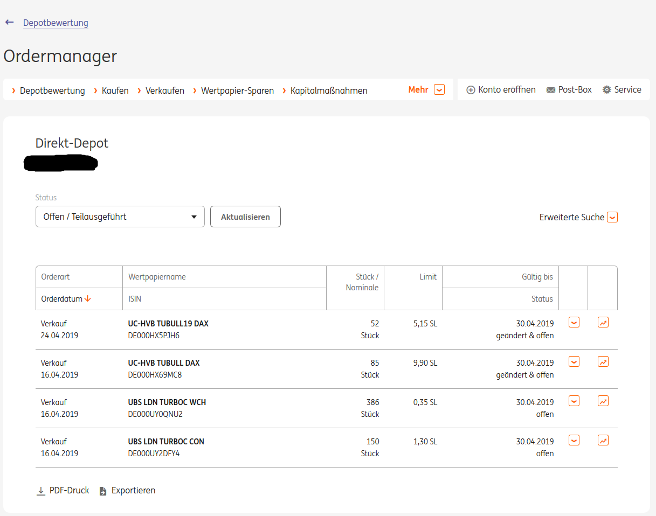Click the Exportieren link text
Screen dimensions: 656x516
tap(134, 491)
